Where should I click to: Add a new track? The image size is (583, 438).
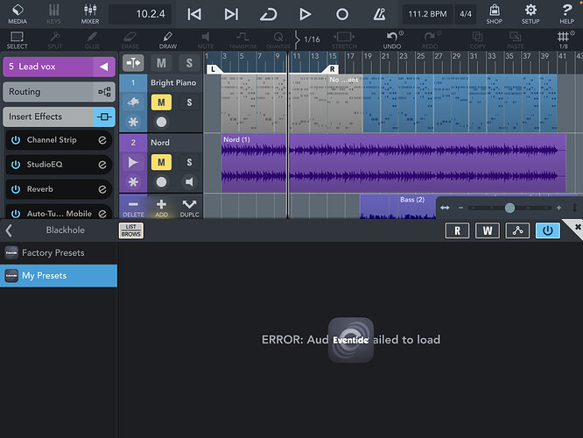pos(161,208)
